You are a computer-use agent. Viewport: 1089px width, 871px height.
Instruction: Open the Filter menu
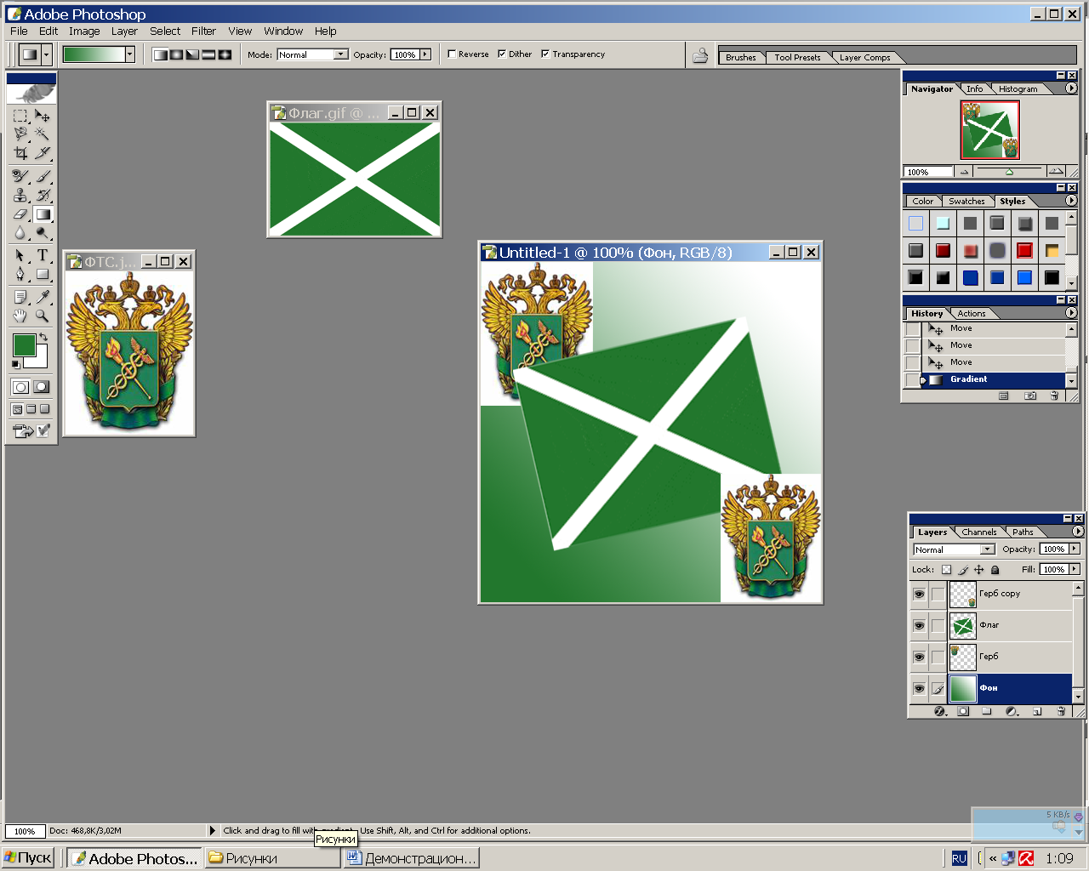click(203, 31)
